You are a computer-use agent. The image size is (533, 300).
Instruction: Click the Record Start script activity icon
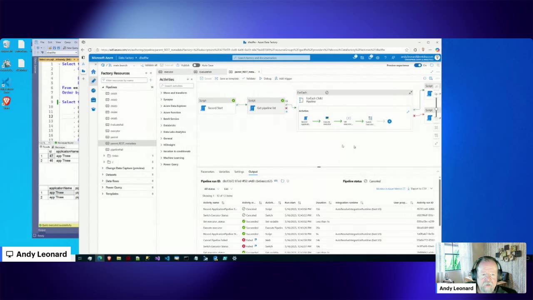coord(203,108)
